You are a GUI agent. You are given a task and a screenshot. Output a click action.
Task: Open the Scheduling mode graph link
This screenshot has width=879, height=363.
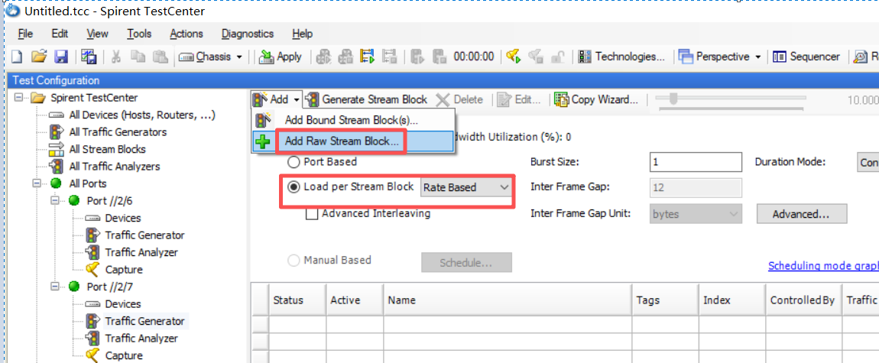coord(823,265)
